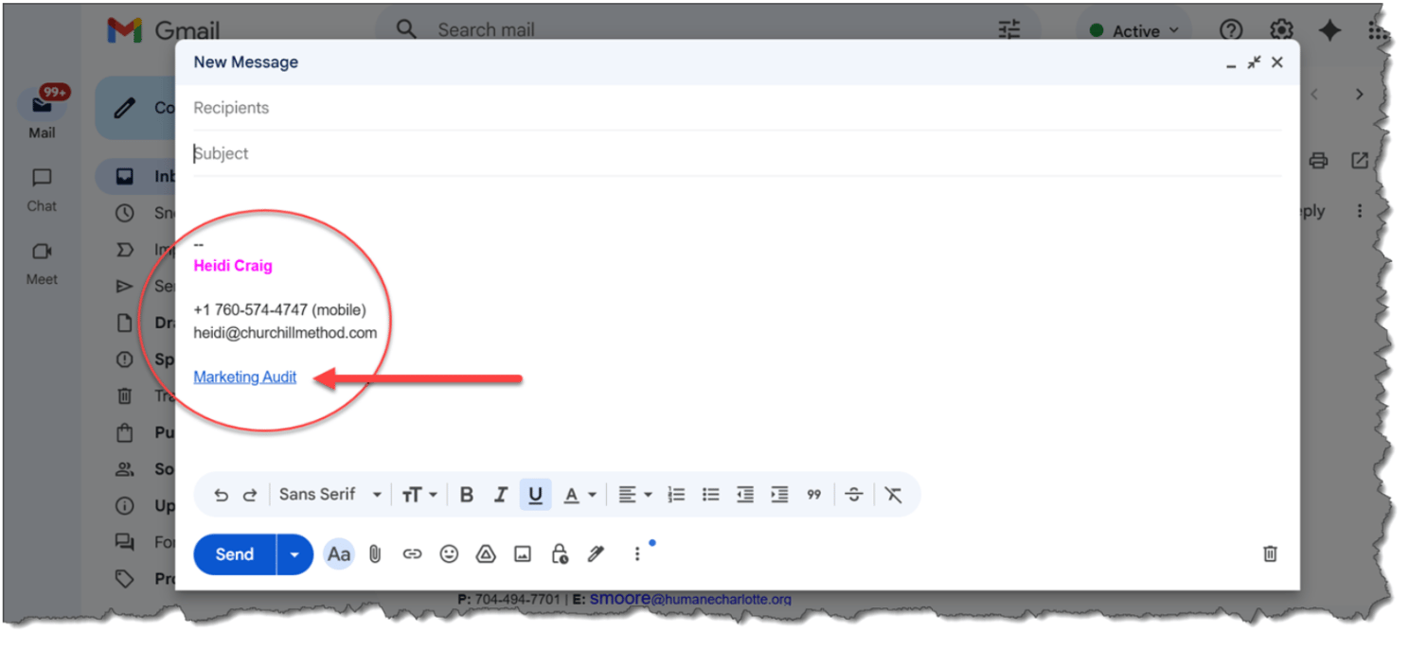Screen dimensions: 1409x649
Task: Click the Subject field
Action: click(738, 153)
